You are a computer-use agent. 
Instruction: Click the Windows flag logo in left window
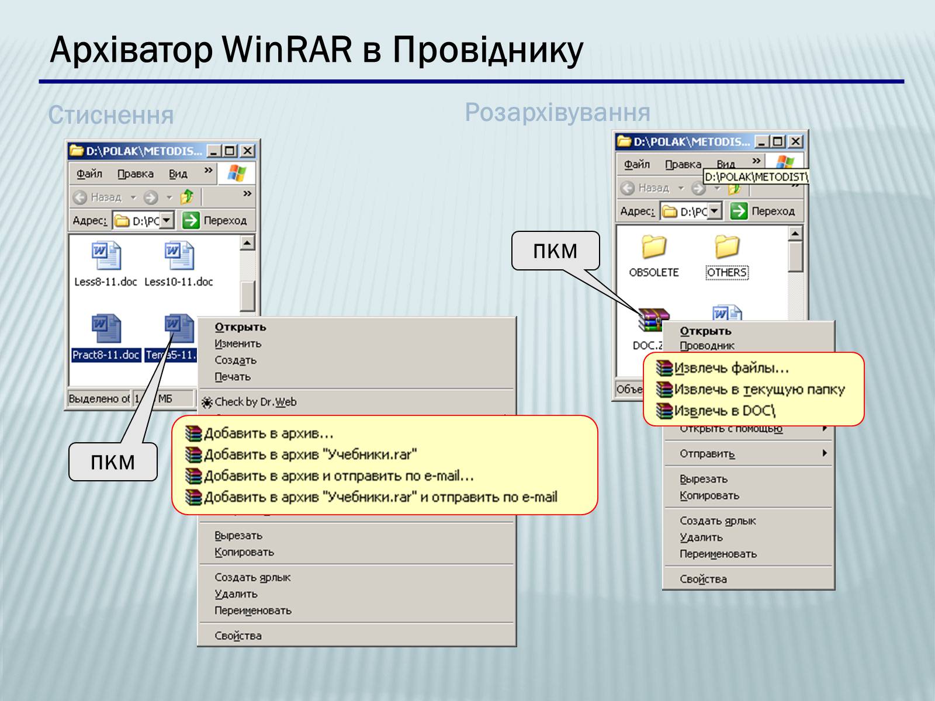click(x=237, y=173)
